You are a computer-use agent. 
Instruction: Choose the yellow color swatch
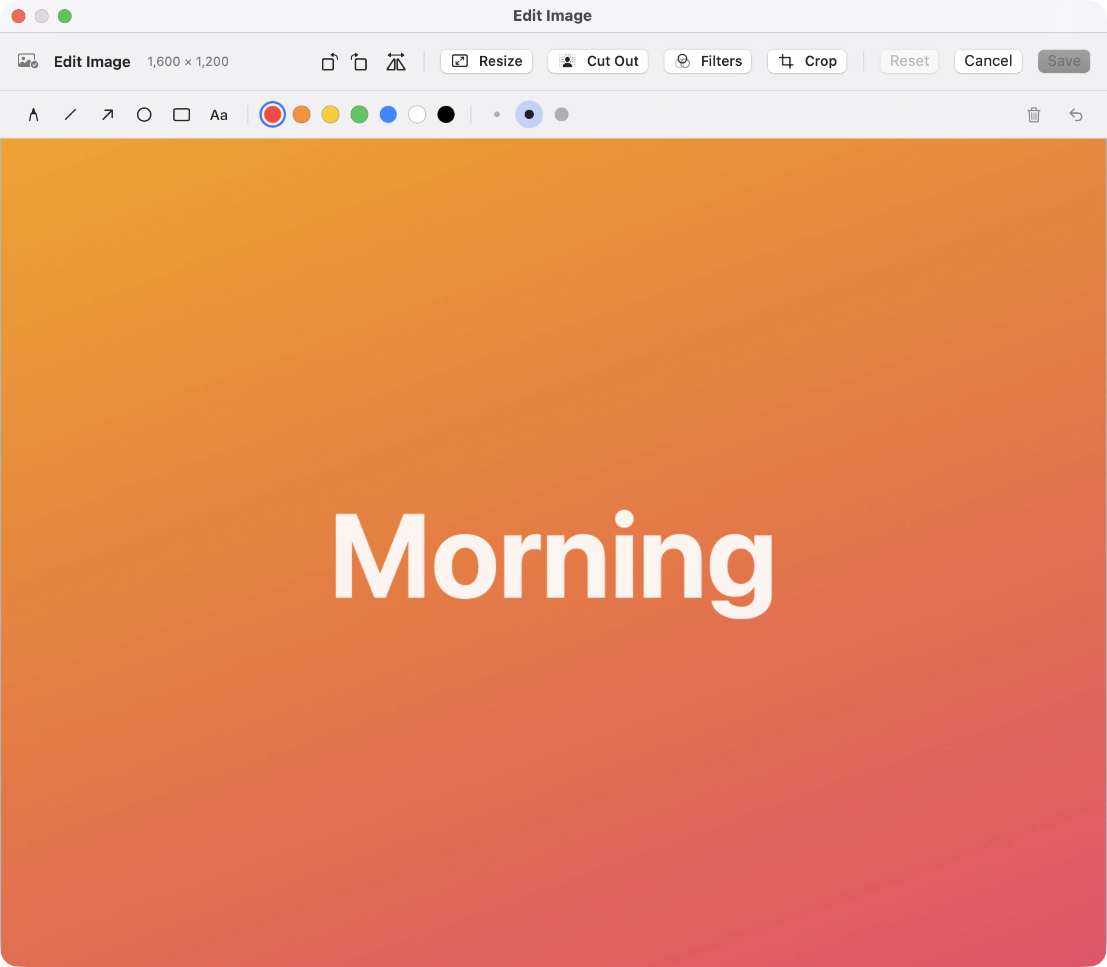pyautogui.click(x=330, y=114)
